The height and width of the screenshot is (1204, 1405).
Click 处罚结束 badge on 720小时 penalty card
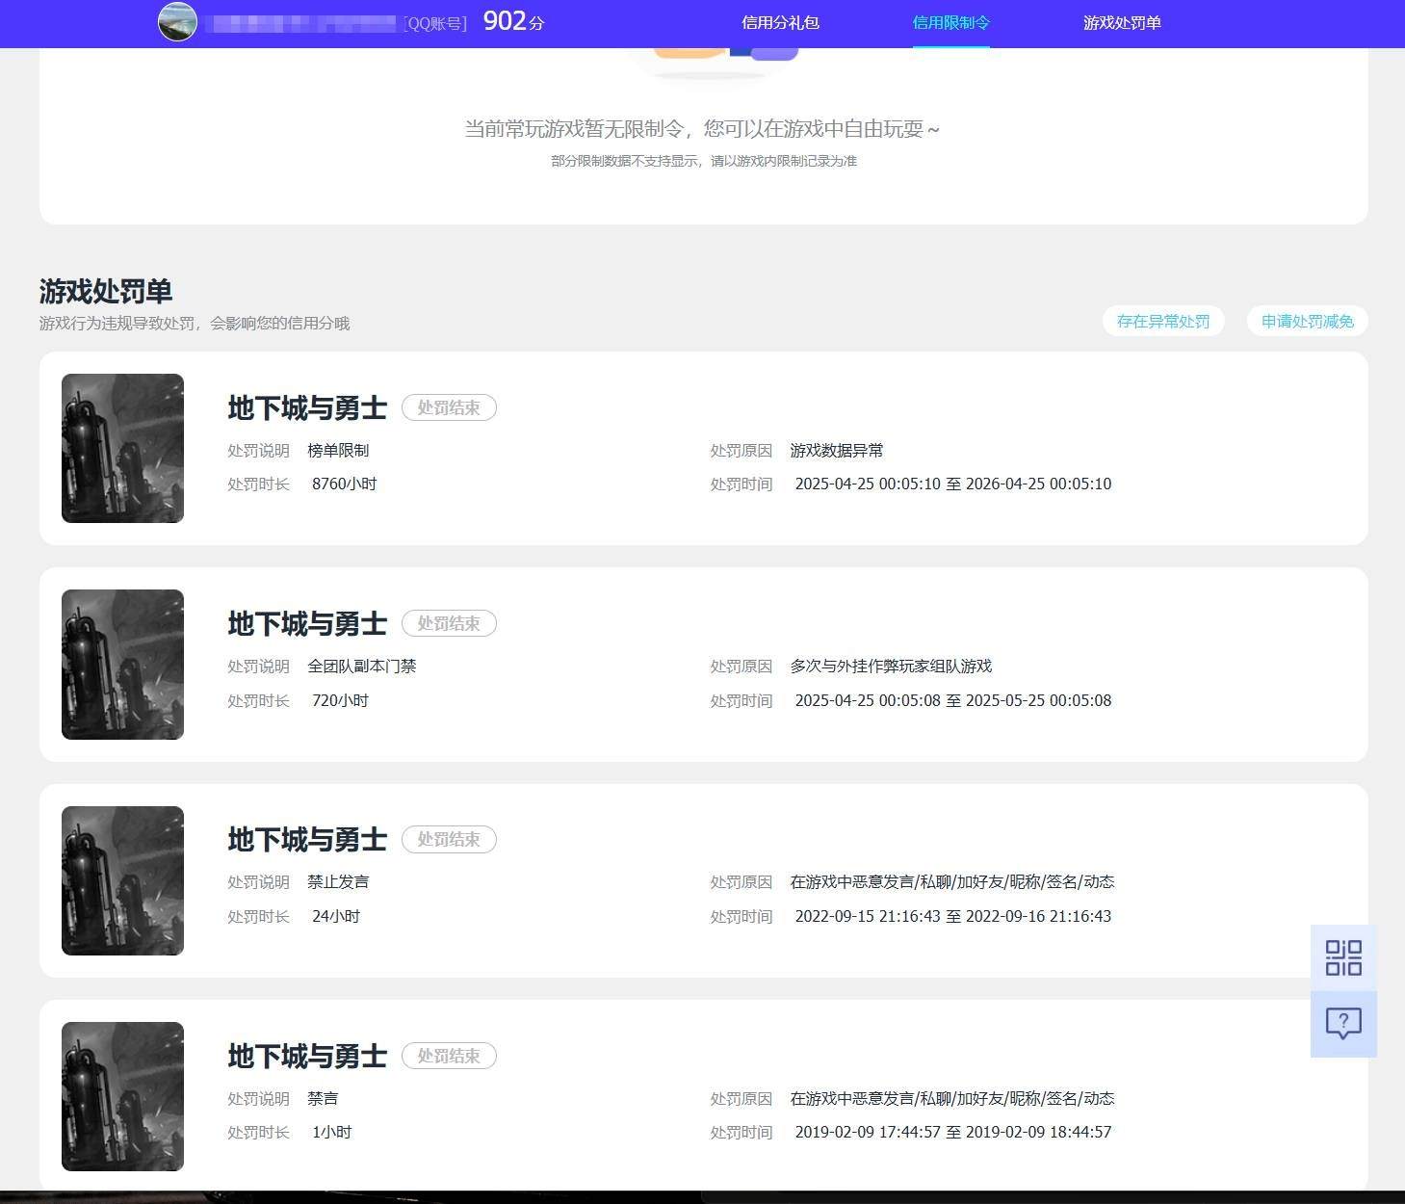point(449,623)
